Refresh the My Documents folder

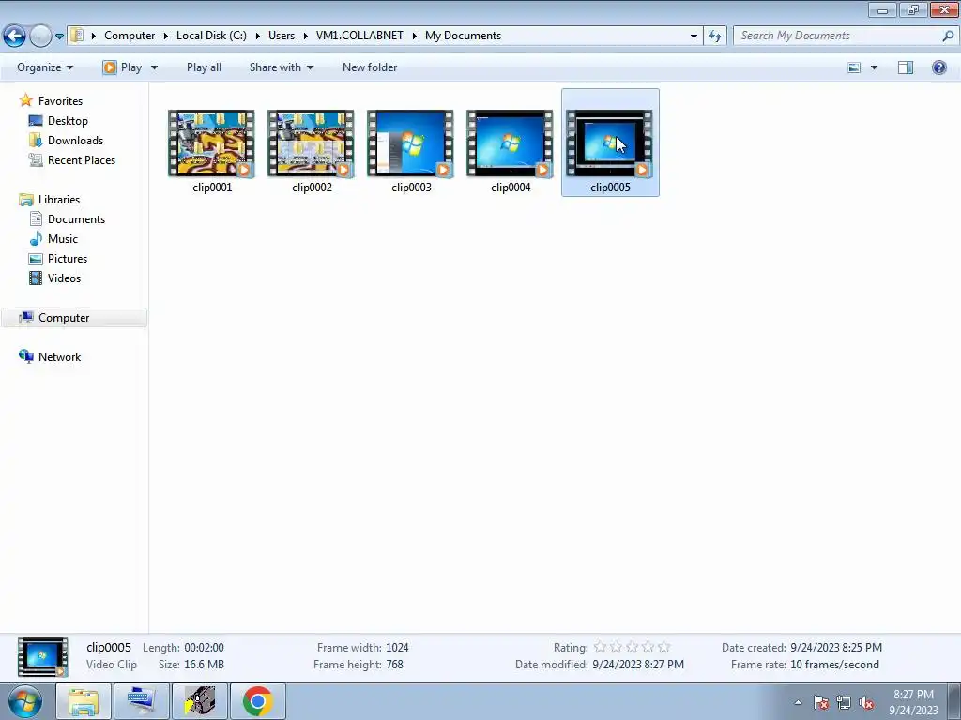pos(714,37)
